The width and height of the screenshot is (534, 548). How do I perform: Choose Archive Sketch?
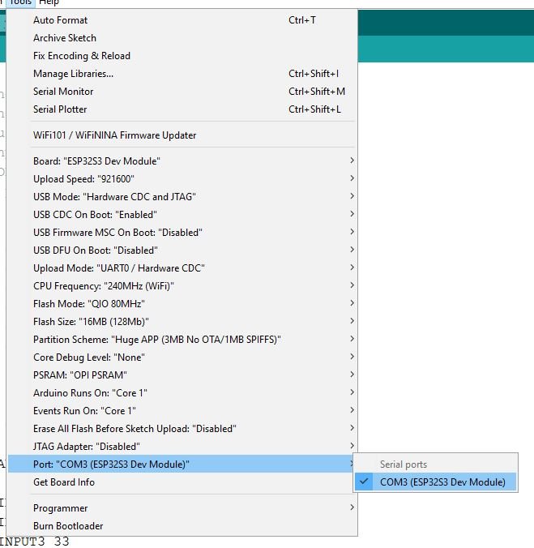[x=65, y=38]
